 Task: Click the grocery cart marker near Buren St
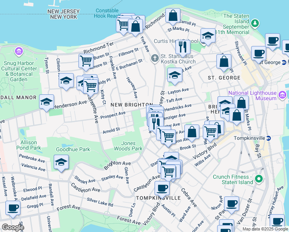pyautogui.click(x=85, y=60)
